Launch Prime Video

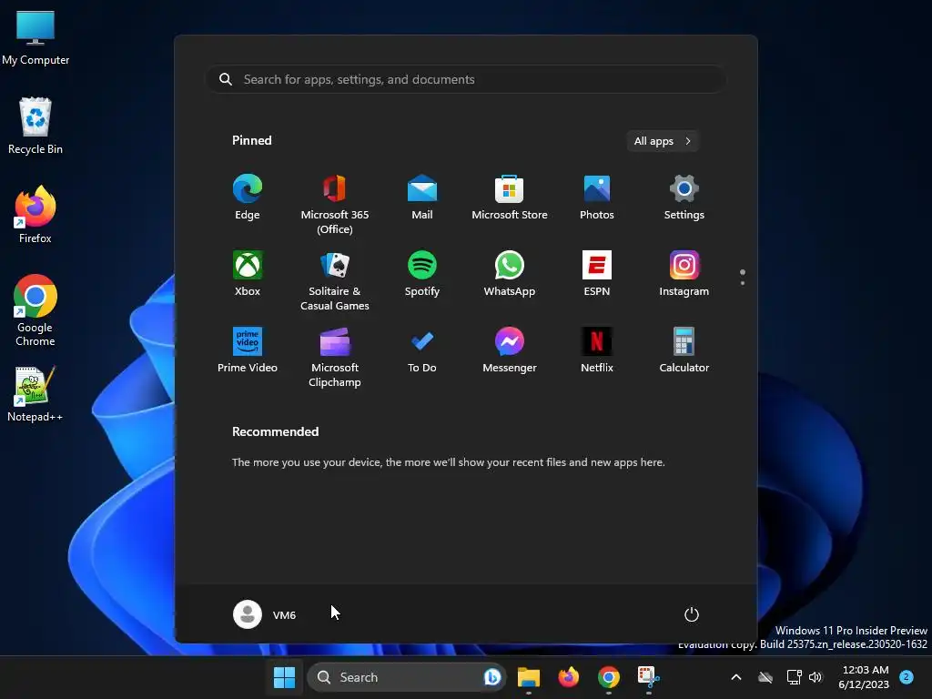(x=248, y=350)
